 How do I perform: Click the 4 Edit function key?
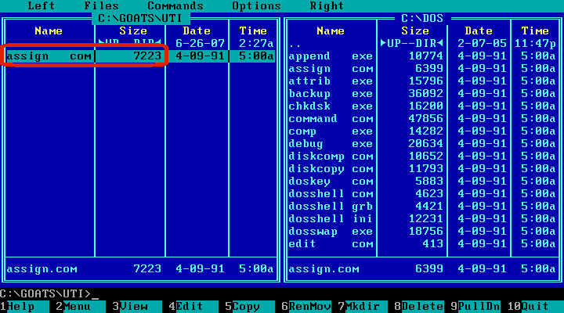click(193, 307)
